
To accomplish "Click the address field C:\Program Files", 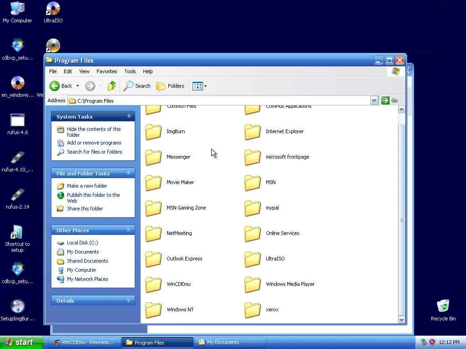I will pyautogui.click(x=219, y=100).
